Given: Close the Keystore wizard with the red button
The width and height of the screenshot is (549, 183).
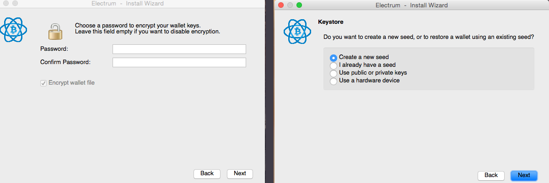Looking at the screenshot, I should [281, 5].
